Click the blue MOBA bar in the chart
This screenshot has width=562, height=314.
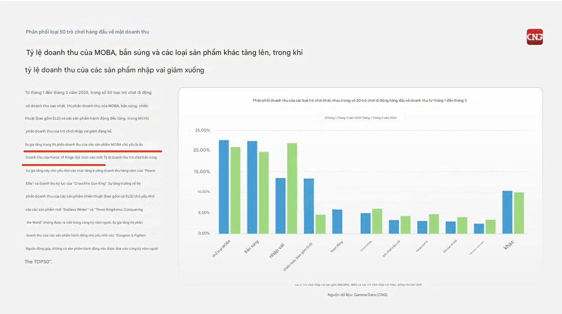pyautogui.click(x=224, y=187)
